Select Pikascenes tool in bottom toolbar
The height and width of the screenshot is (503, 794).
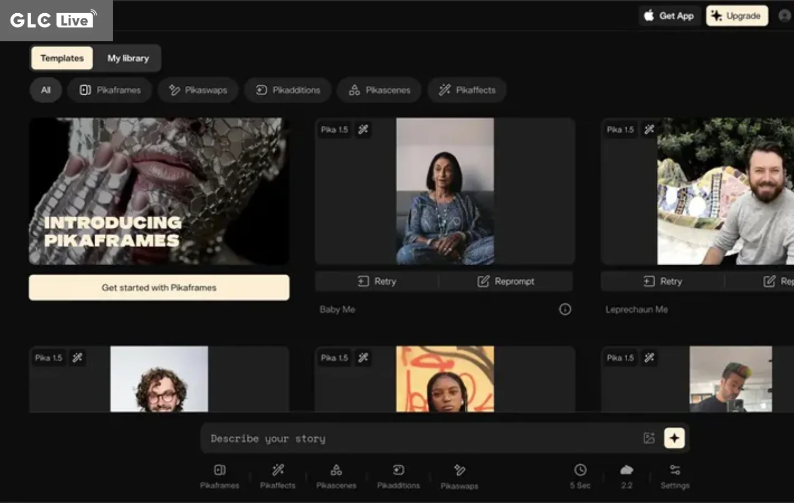(x=336, y=477)
